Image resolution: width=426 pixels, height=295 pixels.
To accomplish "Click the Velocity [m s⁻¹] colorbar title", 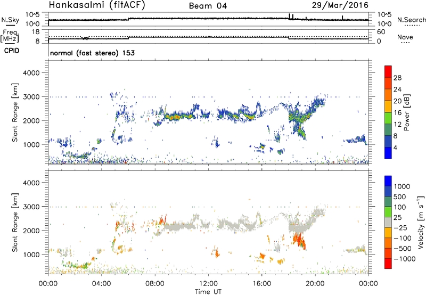I will [x=421, y=222].
